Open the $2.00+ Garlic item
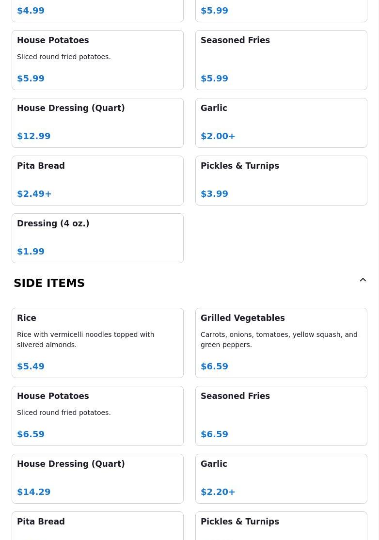The image size is (379, 540). pos(281,123)
